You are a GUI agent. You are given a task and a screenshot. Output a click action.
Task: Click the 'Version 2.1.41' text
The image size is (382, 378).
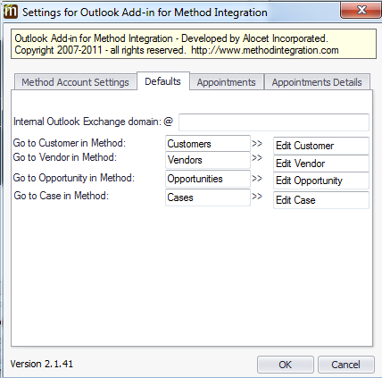(x=42, y=364)
